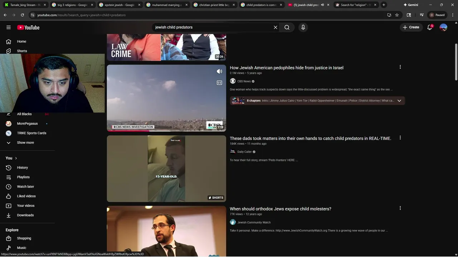Open more options for CBS News video

point(400,67)
